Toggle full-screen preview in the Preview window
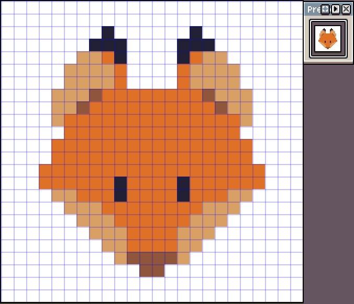The image size is (354, 304). pos(325,9)
